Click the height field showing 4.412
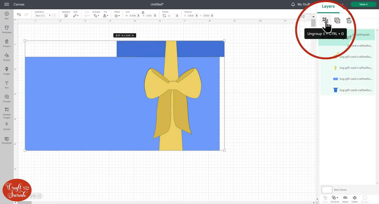The width and height of the screenshot is (379, 204). point(149,16)
